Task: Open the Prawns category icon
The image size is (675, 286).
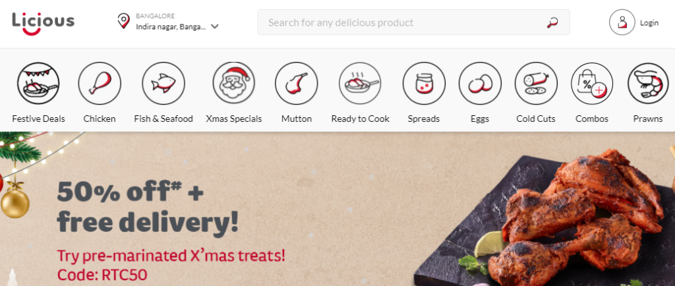Action: (648, 84)
